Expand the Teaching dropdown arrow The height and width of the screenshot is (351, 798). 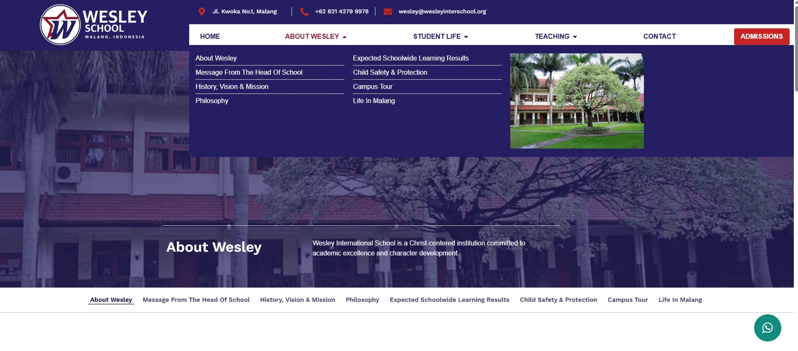(x=575, y=37)
